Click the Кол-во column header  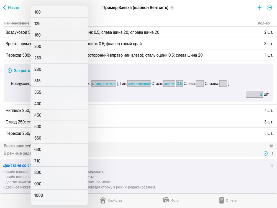[x=264, y=23]
